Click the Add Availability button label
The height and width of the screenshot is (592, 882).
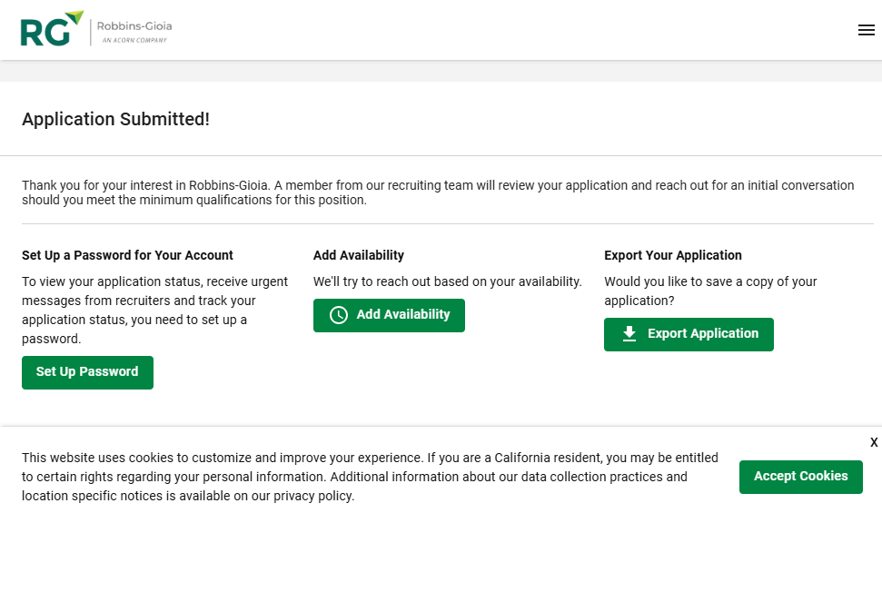403,315
